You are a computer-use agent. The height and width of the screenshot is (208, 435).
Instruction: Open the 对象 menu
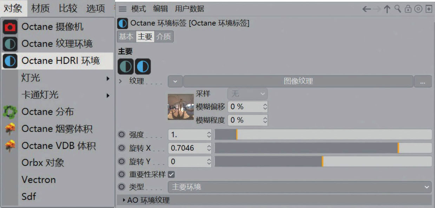(13, 8)
